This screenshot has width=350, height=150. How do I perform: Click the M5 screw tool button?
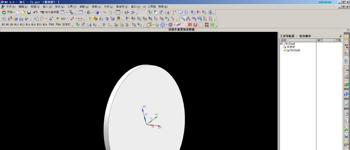click(3, 25)
